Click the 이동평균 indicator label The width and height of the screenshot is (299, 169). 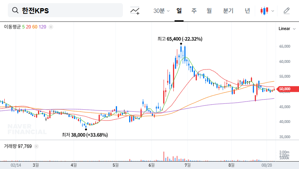tap(12, 27)
